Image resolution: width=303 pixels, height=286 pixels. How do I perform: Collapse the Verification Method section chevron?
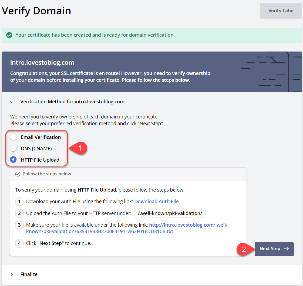(x=12, y=102)
